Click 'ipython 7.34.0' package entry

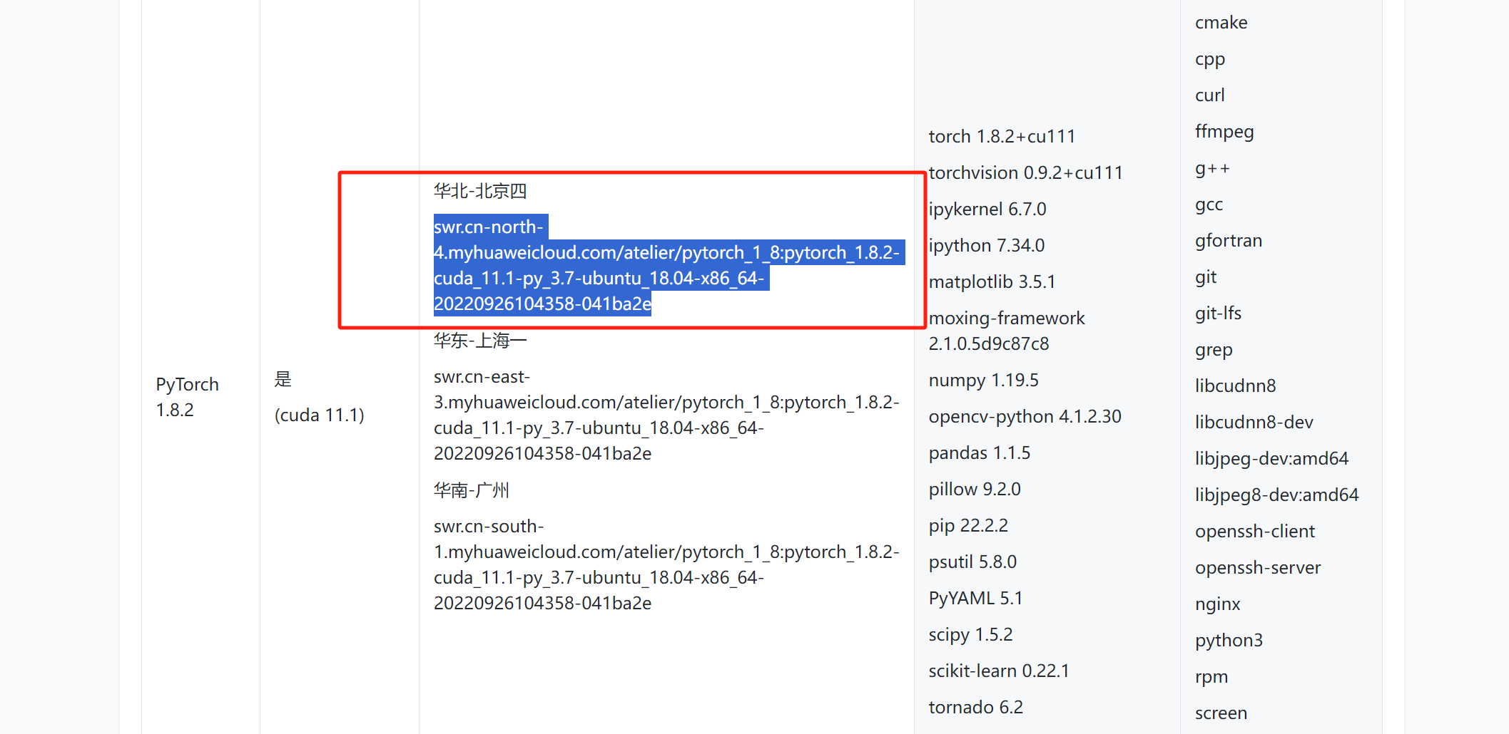987,245
